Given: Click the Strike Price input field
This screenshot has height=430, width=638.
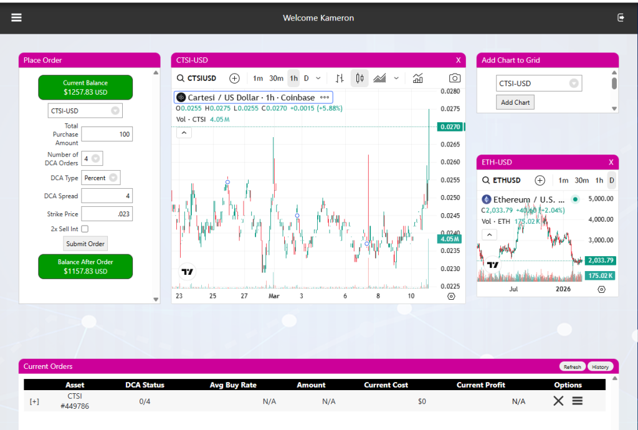Looking at the screenshot, I should pyautogui.click(x=107, y=214).
